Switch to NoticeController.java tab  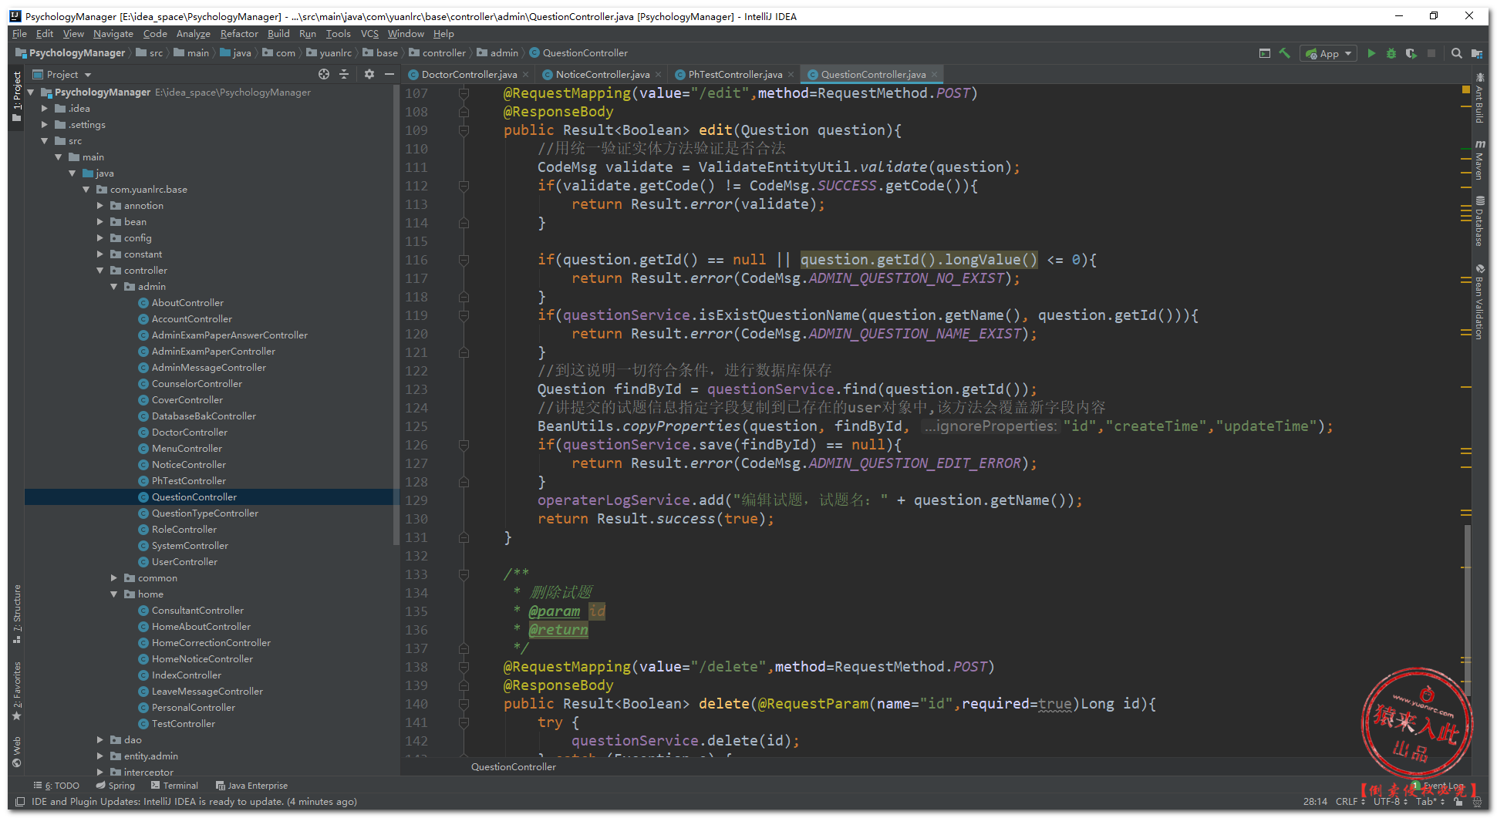click(x=602, y=74)
